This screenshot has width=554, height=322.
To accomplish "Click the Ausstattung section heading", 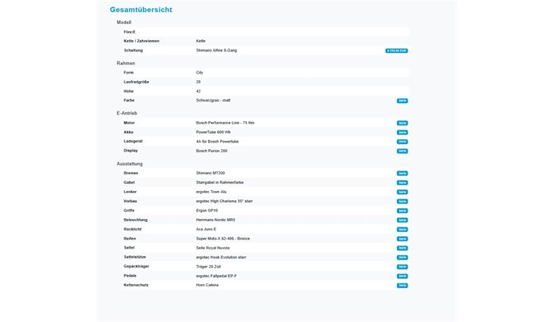I will [x=130, y=164].
